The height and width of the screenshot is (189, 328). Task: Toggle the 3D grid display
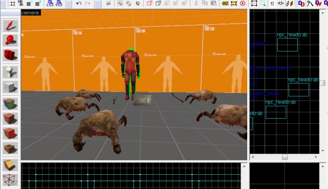21,4
